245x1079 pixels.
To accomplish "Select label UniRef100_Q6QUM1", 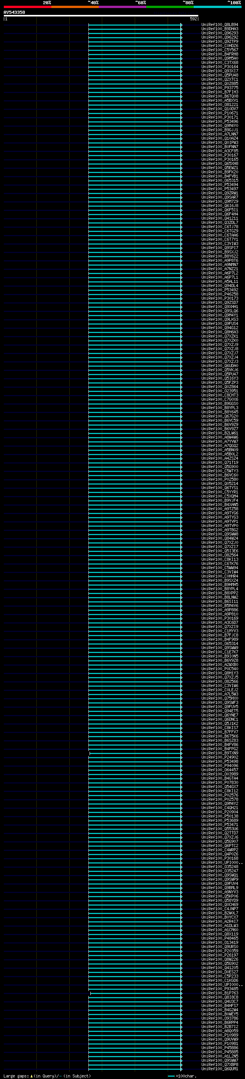I will point(220,1069).
